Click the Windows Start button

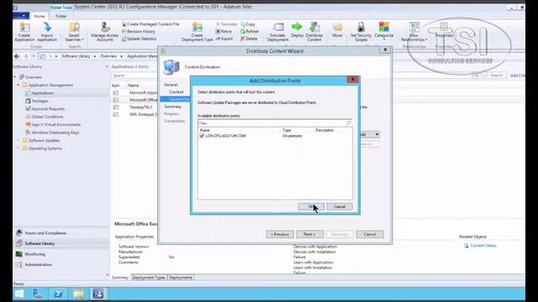pos(19,294)
